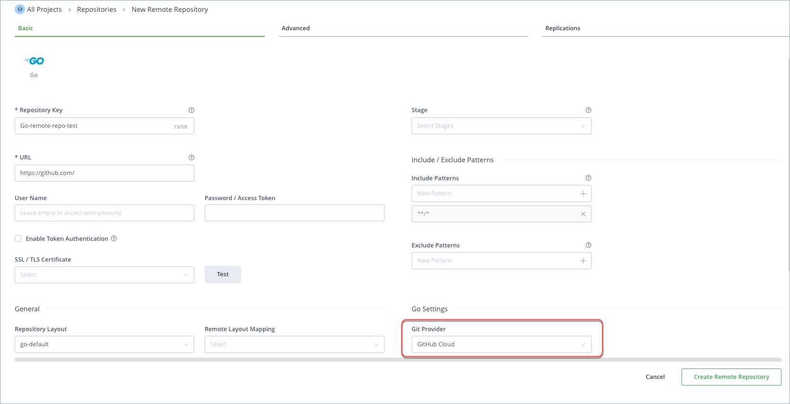790x404 pixels.
Task: Go to All Projects breadcrumb
Action: tap(45, 9)
